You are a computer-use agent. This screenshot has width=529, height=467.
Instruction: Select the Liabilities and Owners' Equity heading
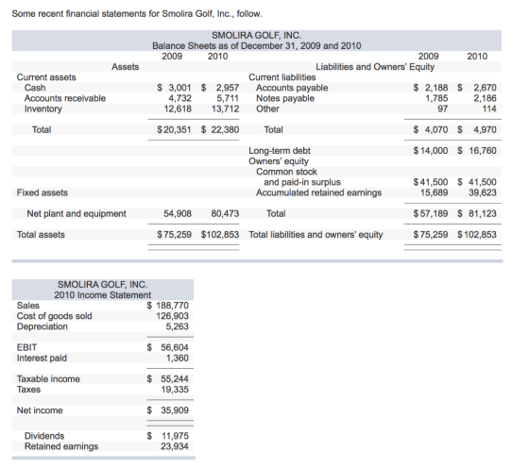375,67
